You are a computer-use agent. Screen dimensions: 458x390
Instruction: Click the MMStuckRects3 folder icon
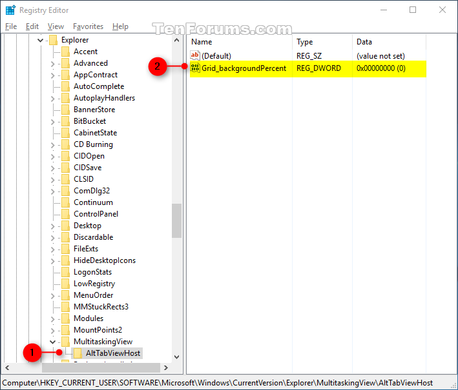coord(66,307)
